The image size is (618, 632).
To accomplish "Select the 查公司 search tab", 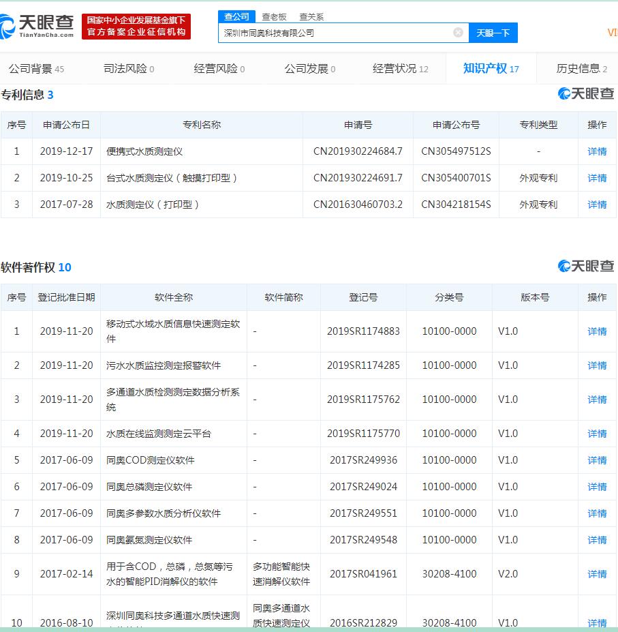I will (236, 16).
